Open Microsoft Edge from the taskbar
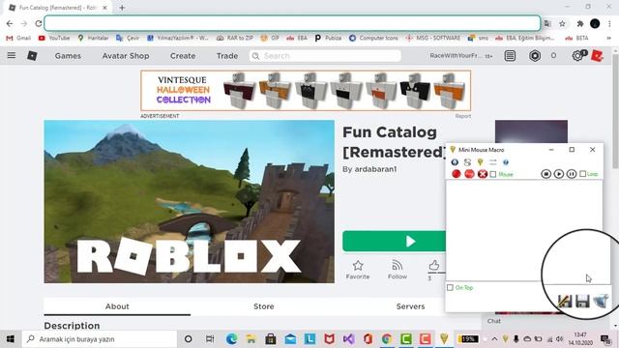 coord(232,339)
